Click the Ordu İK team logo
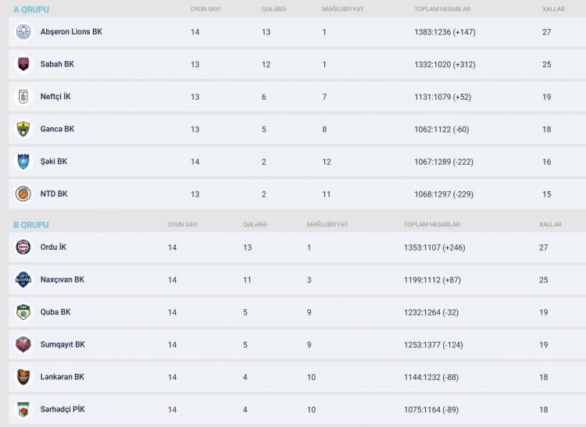The height and width of the screenshot is (427, 586). (x=23, y=247)
